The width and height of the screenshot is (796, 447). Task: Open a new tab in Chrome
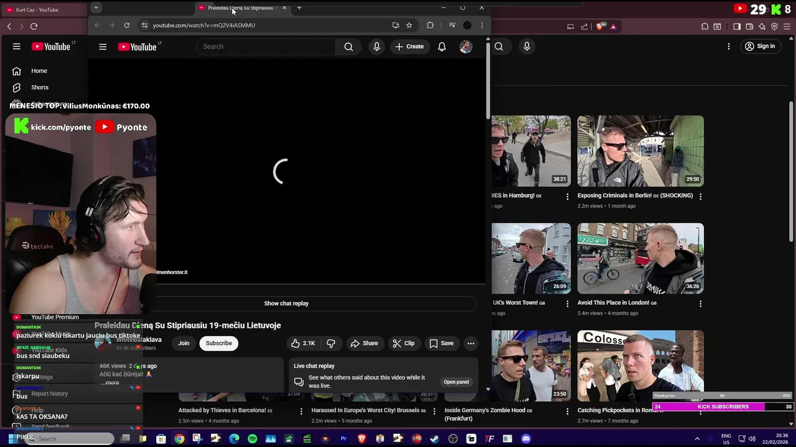pos(299,7)
